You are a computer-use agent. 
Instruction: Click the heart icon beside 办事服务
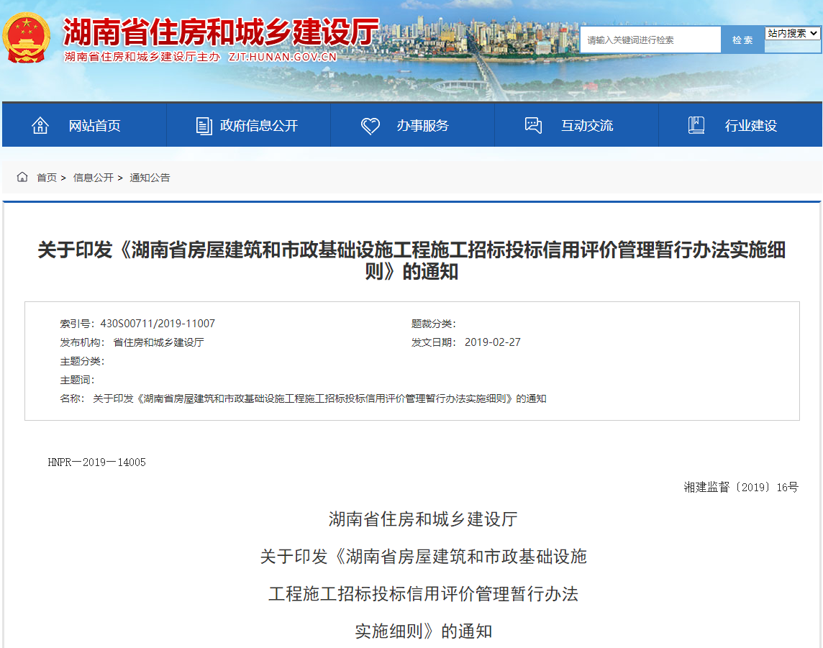click(x=370, y=124)
